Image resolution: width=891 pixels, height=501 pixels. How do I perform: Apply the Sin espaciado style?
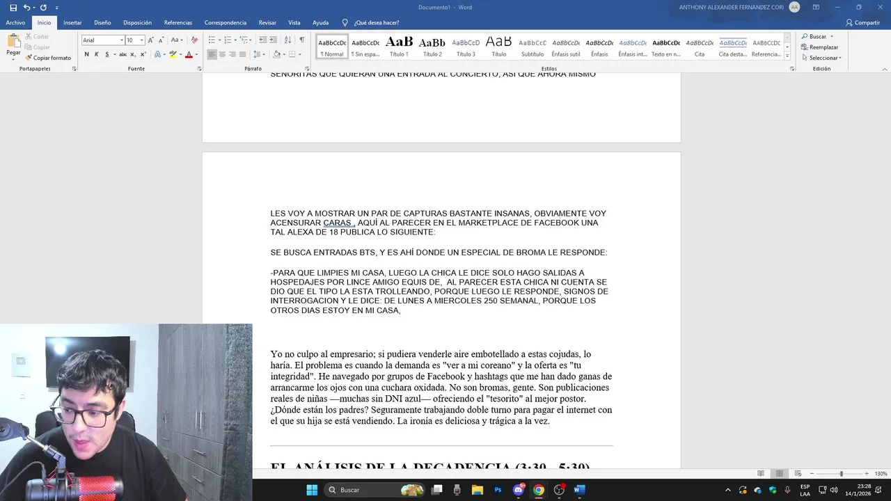coord(365,47)
